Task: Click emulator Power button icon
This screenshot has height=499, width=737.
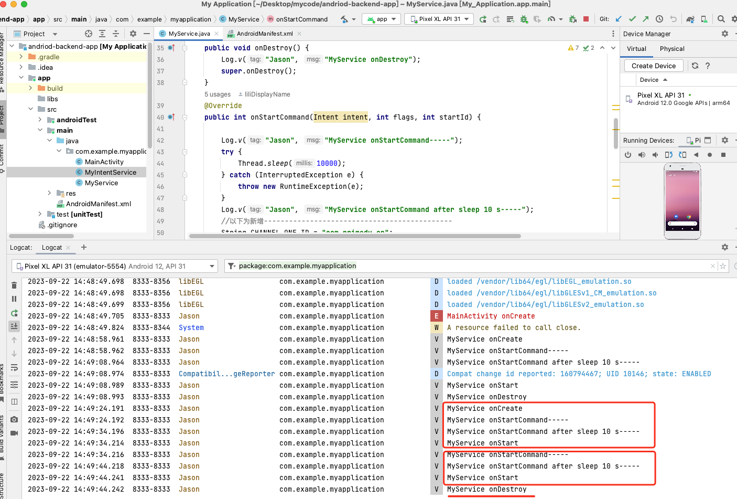Action: 628,155
